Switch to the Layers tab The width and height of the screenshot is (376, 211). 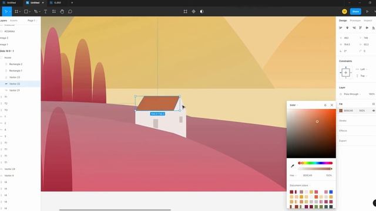coord(3,21)
